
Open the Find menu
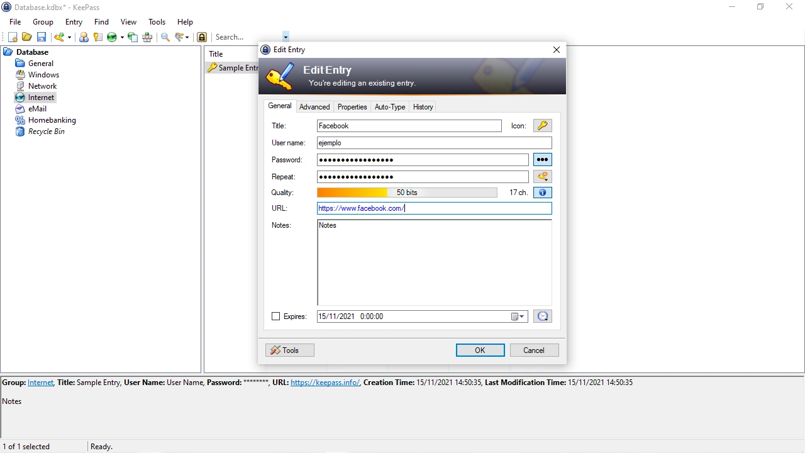tap(101, 22)
